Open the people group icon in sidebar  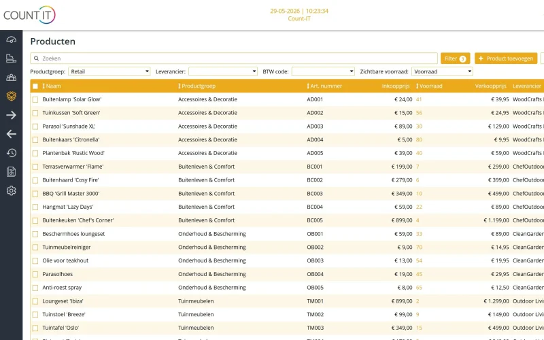click(11, 78)
